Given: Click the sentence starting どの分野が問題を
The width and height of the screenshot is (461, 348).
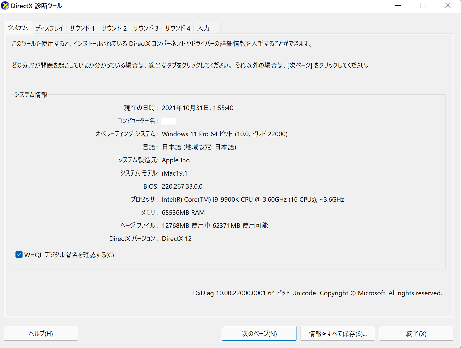Looking at the screenshot, I should 191,65.
